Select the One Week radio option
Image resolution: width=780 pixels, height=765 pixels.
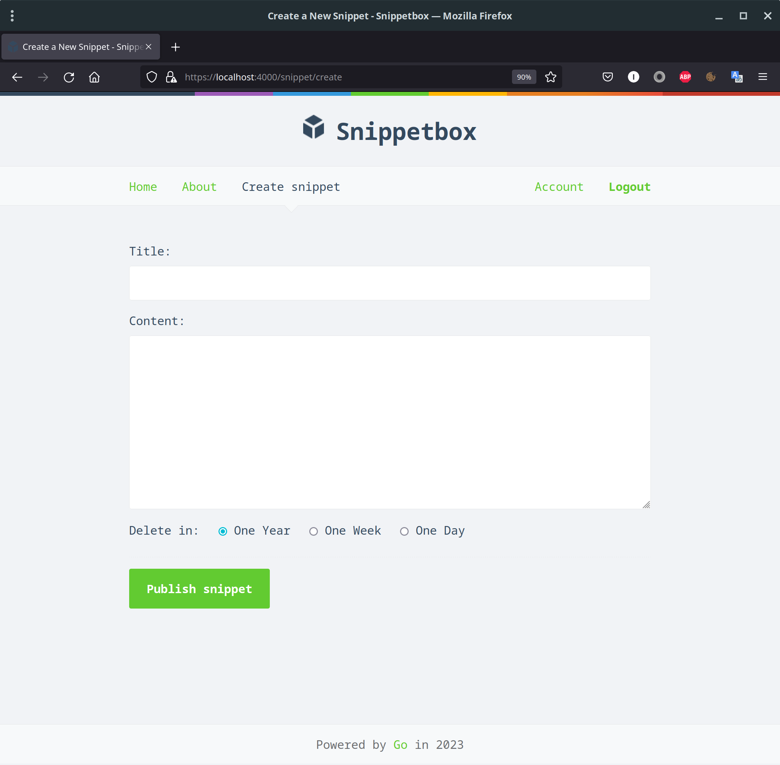[314, 531]
